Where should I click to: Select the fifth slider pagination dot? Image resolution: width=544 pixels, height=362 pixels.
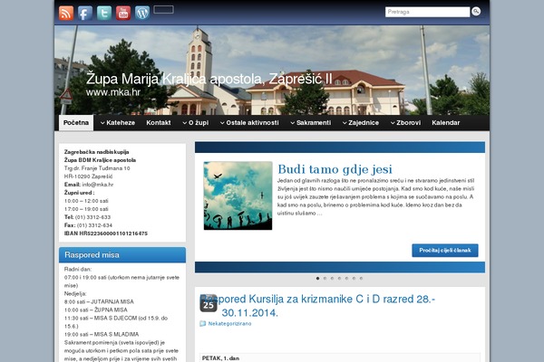click(x=346, y=278)
